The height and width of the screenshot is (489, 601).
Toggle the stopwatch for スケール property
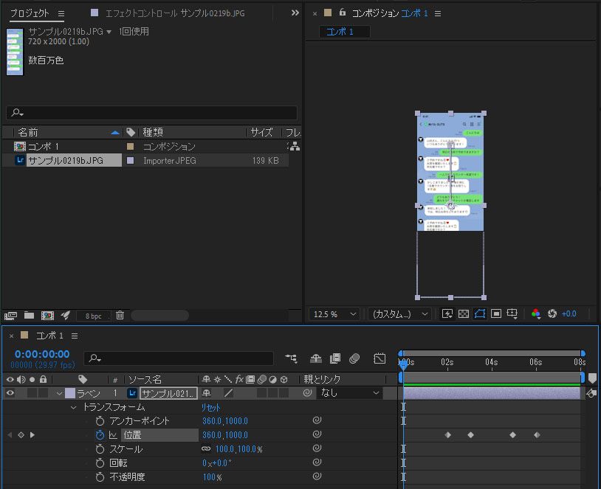point(100,449)
